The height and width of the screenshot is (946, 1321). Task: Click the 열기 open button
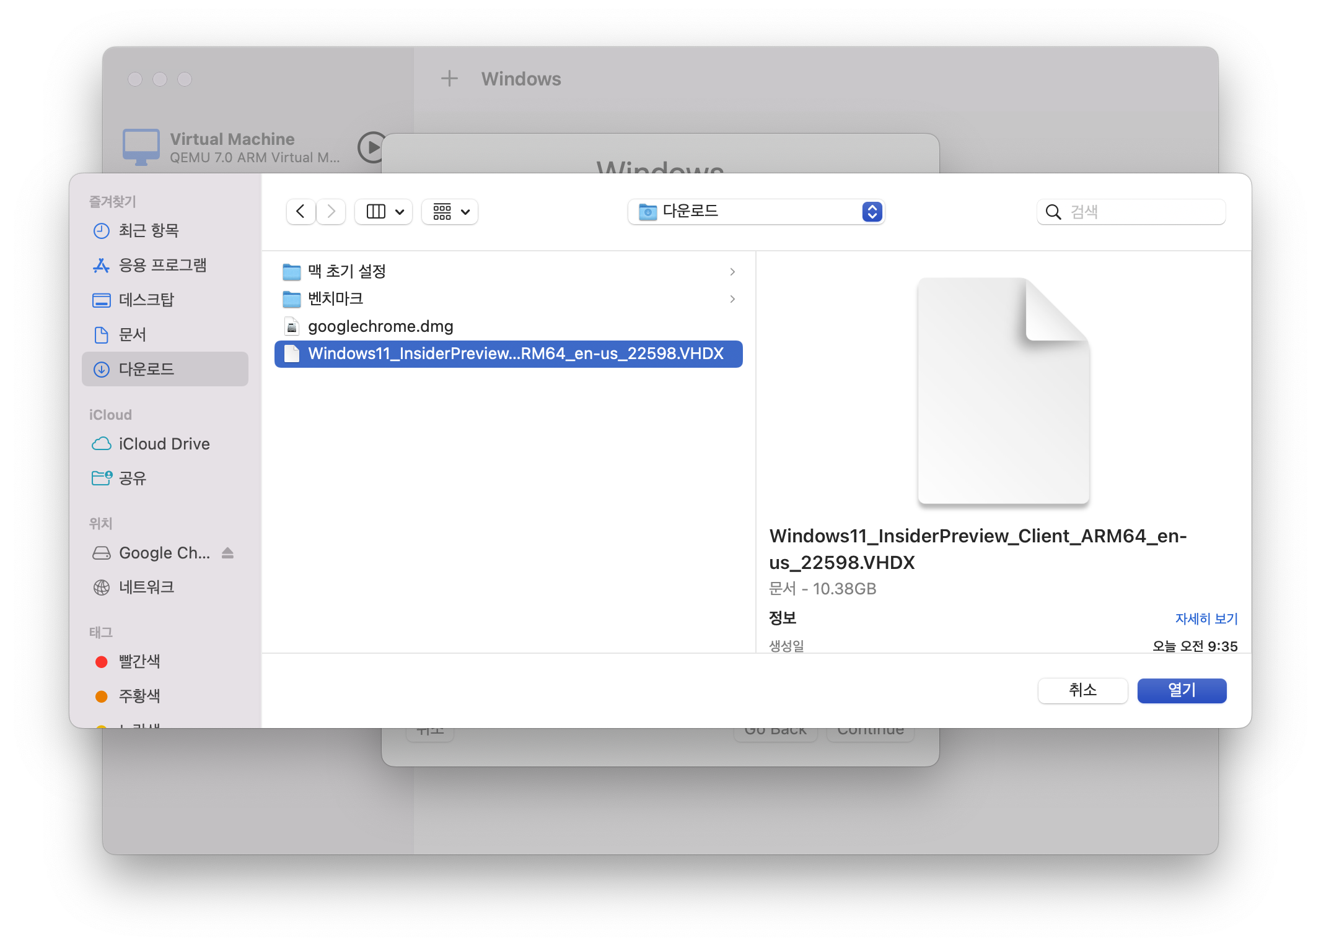point(1182,690)
